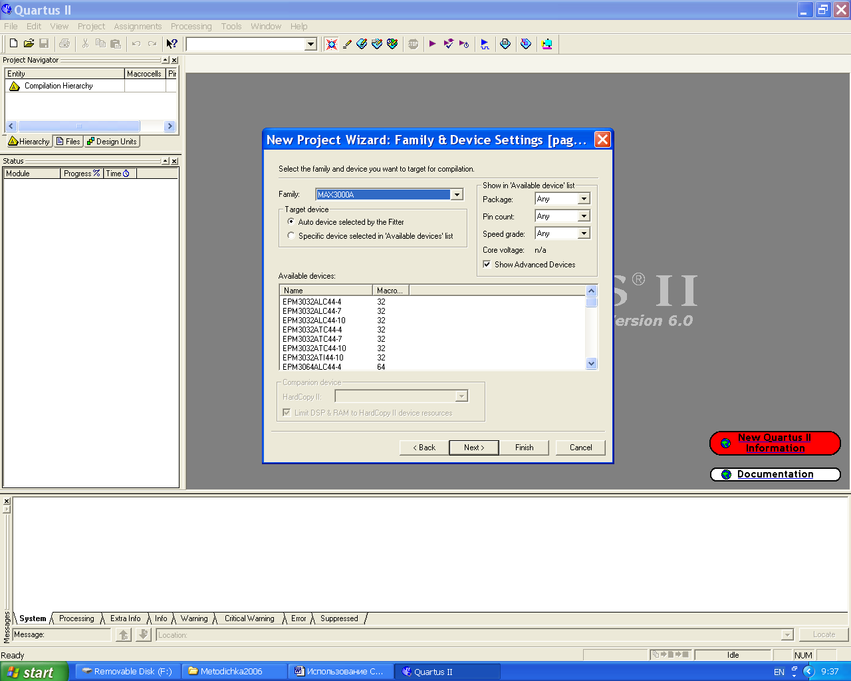Open the Family dropdown showing MAX3000A
The height and width of the screenshot is (681, 851).
click(x=457, y=195)
